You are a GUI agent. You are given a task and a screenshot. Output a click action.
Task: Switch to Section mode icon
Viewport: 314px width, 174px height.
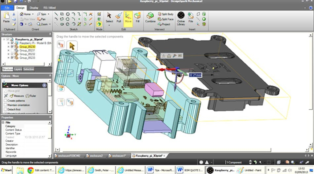(x=99, y=19)
